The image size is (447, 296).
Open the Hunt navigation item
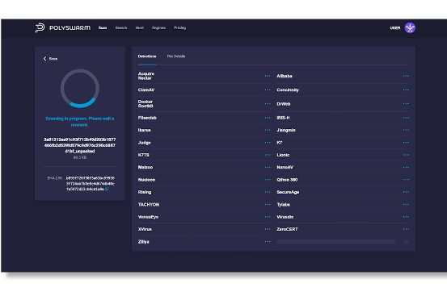tap(140, 28)
